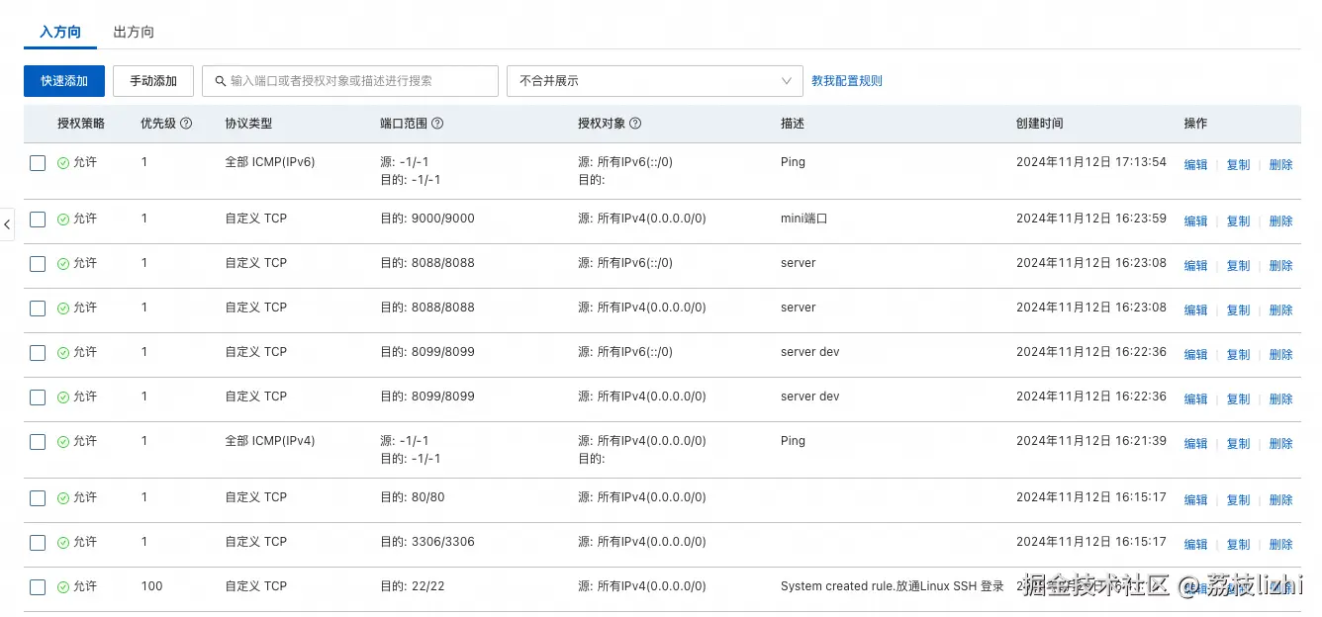Image resolution: width=1322 pixels, height=617 pixels.
Task: Click the 协议类型 column header
Action: (248, 124)
